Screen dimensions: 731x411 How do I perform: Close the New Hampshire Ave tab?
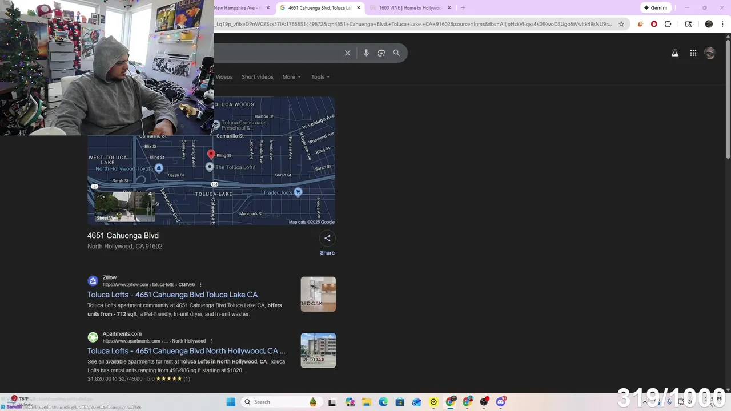(x=268, y=8)
